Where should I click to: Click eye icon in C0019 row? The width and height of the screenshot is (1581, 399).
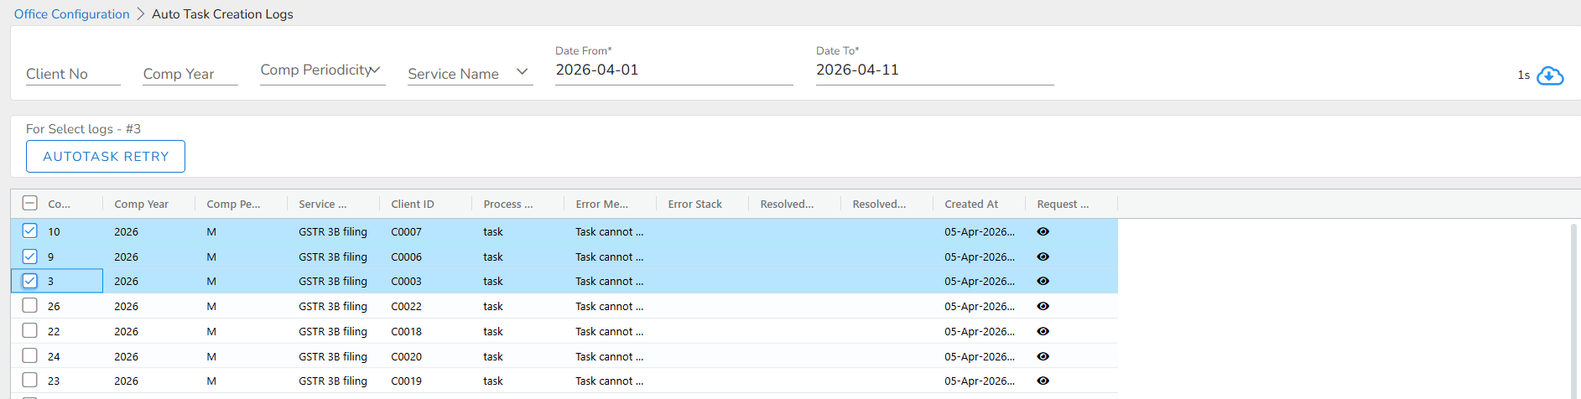pos(1043,381)
